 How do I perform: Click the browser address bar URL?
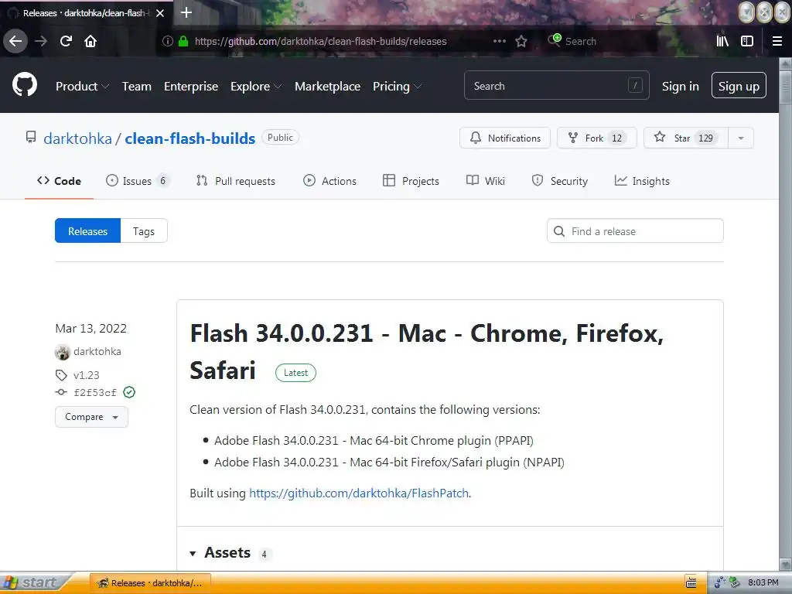click(320, 42)
